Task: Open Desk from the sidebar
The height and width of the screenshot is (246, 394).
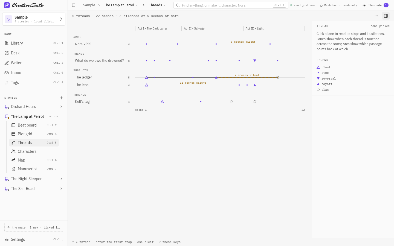Action: click(34, 53)
